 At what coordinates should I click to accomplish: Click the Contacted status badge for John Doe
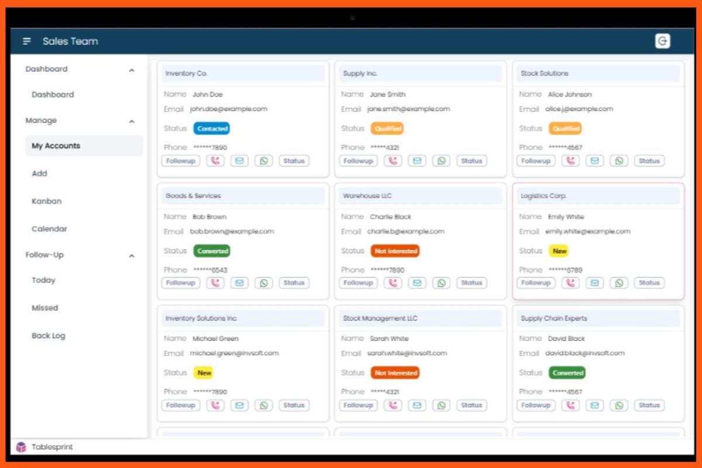[212, 129]
